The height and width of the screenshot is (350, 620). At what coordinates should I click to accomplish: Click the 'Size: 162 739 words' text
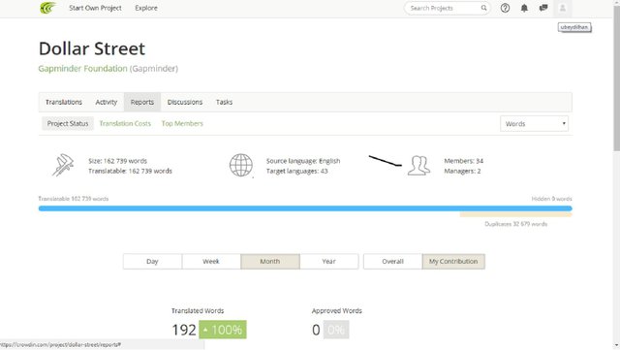click(117, 161)
